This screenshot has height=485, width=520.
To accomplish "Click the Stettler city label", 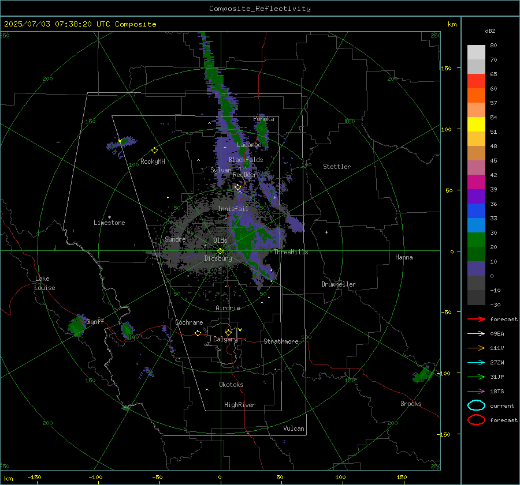I will [337, 167].
